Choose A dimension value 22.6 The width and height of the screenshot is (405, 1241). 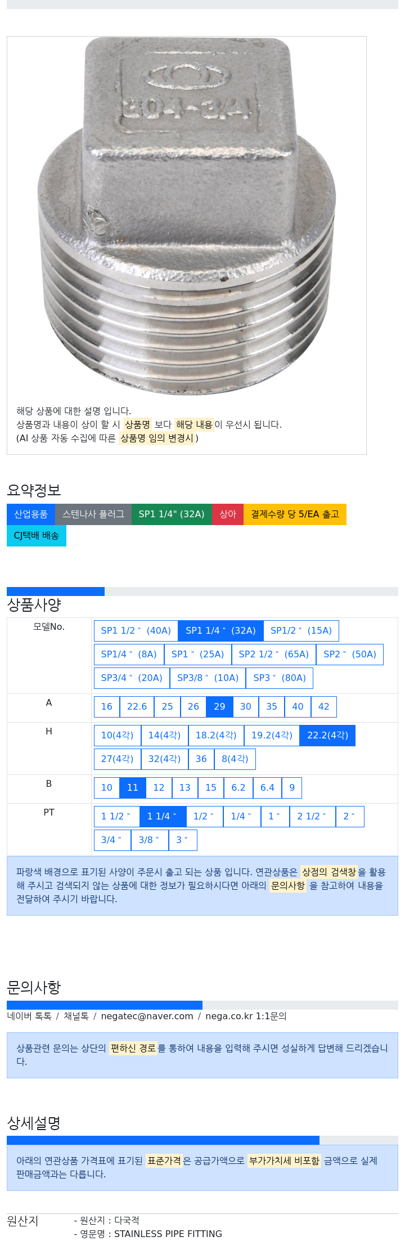137,706
